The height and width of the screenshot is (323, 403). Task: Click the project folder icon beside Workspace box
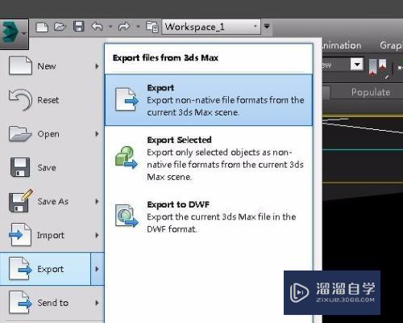[x=152, y=27]
